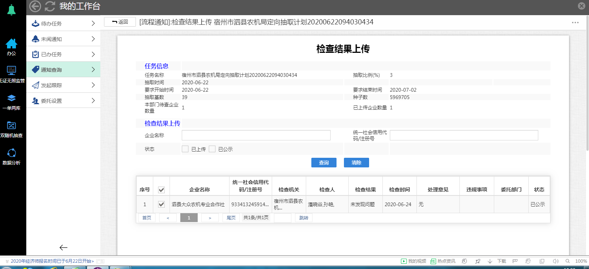Click the 通知查询 tag icon
This screenshot has width=589, height=269.
pos(36,69)
